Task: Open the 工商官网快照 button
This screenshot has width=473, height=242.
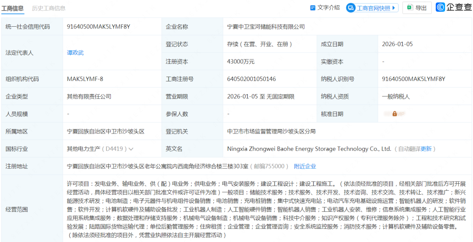Action: [x=372, y=8]
